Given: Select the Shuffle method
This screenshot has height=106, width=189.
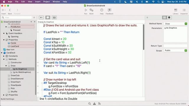Looking at the screenshot, I should 14,92.
